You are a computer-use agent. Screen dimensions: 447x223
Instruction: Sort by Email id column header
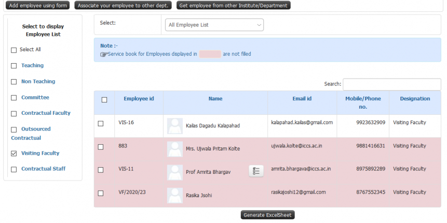point(302,102)
